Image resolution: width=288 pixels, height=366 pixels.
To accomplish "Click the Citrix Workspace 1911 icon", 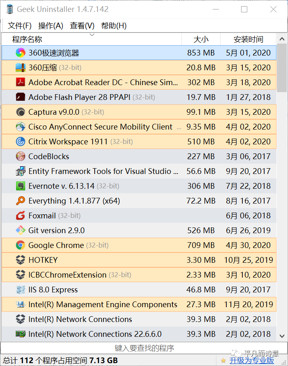I will coord(21,141).
